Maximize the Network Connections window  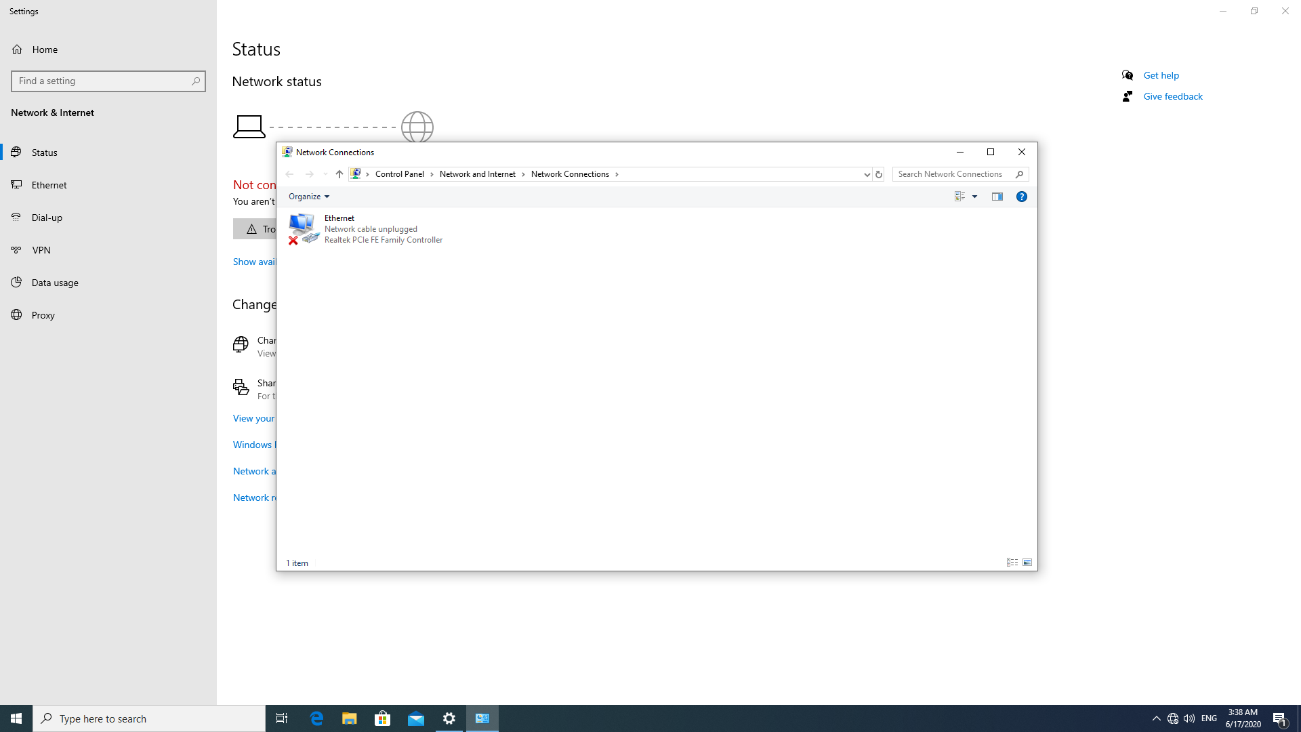(x=991, y=152)
